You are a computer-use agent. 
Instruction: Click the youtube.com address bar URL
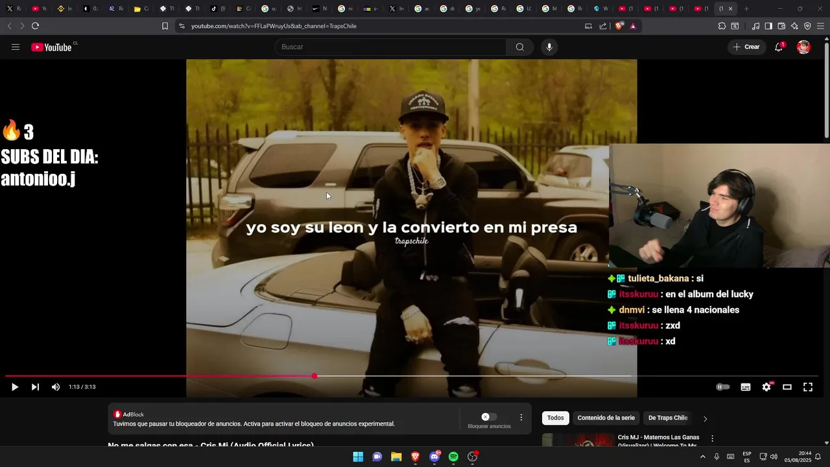[x=274, y=26]
